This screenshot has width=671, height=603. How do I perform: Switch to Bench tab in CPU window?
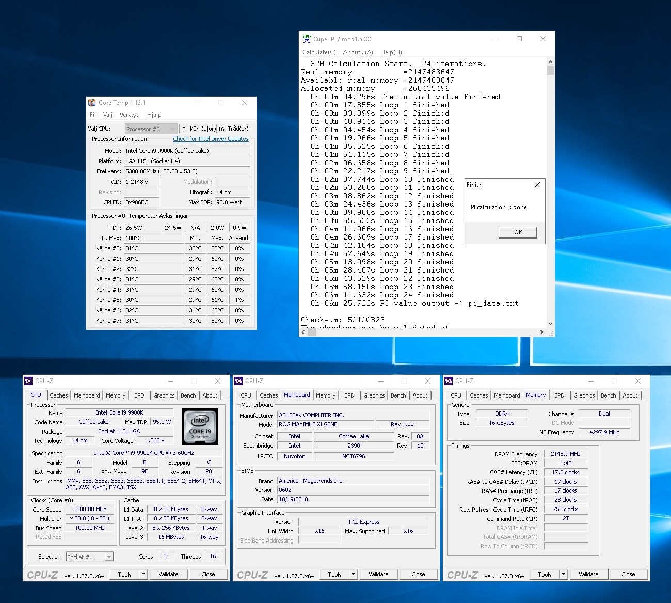coord(188,395)
